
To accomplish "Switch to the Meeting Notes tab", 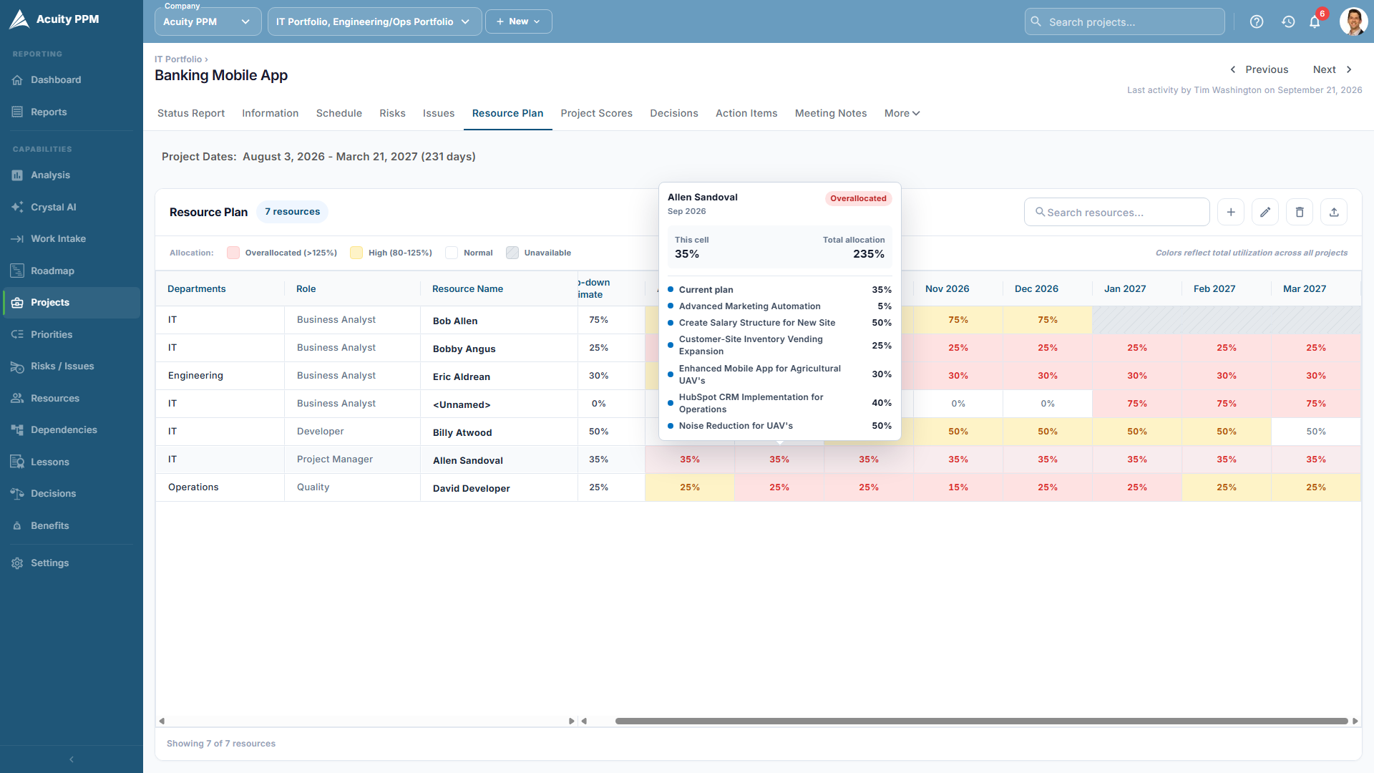I will 831,113.
